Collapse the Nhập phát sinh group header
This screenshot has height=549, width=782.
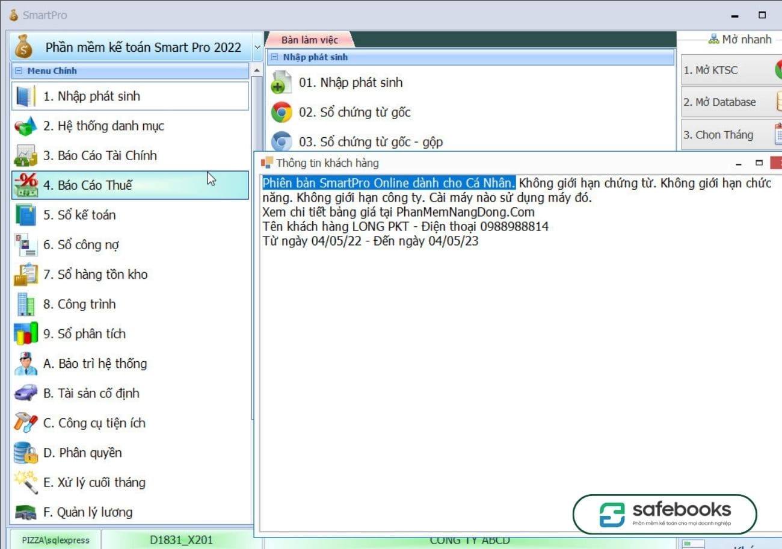point(274,57)
